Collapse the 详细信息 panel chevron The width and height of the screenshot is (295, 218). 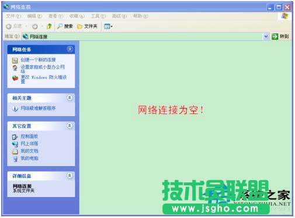coord(70,175)
